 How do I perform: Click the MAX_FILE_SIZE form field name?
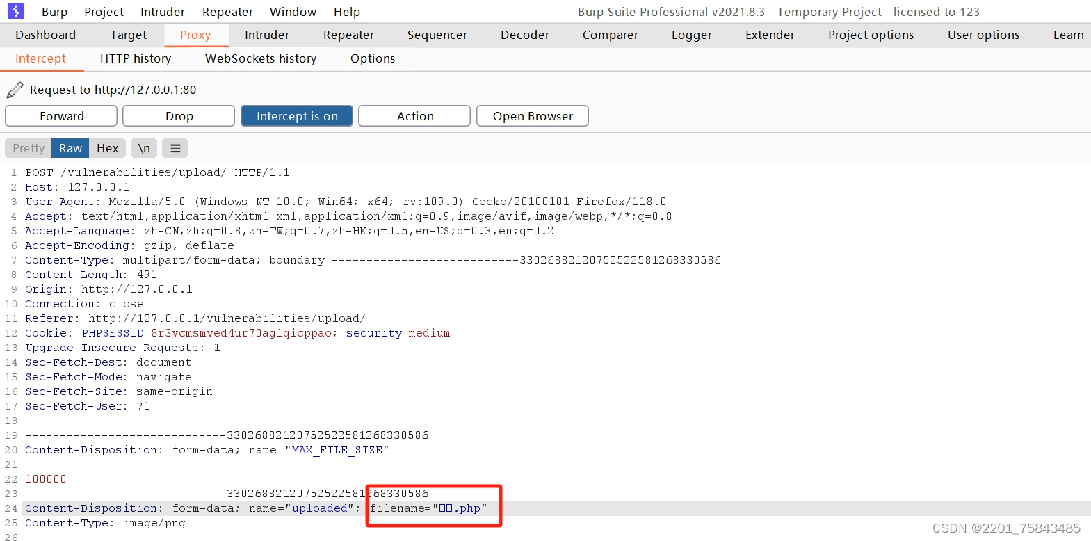tap(337, 450)
